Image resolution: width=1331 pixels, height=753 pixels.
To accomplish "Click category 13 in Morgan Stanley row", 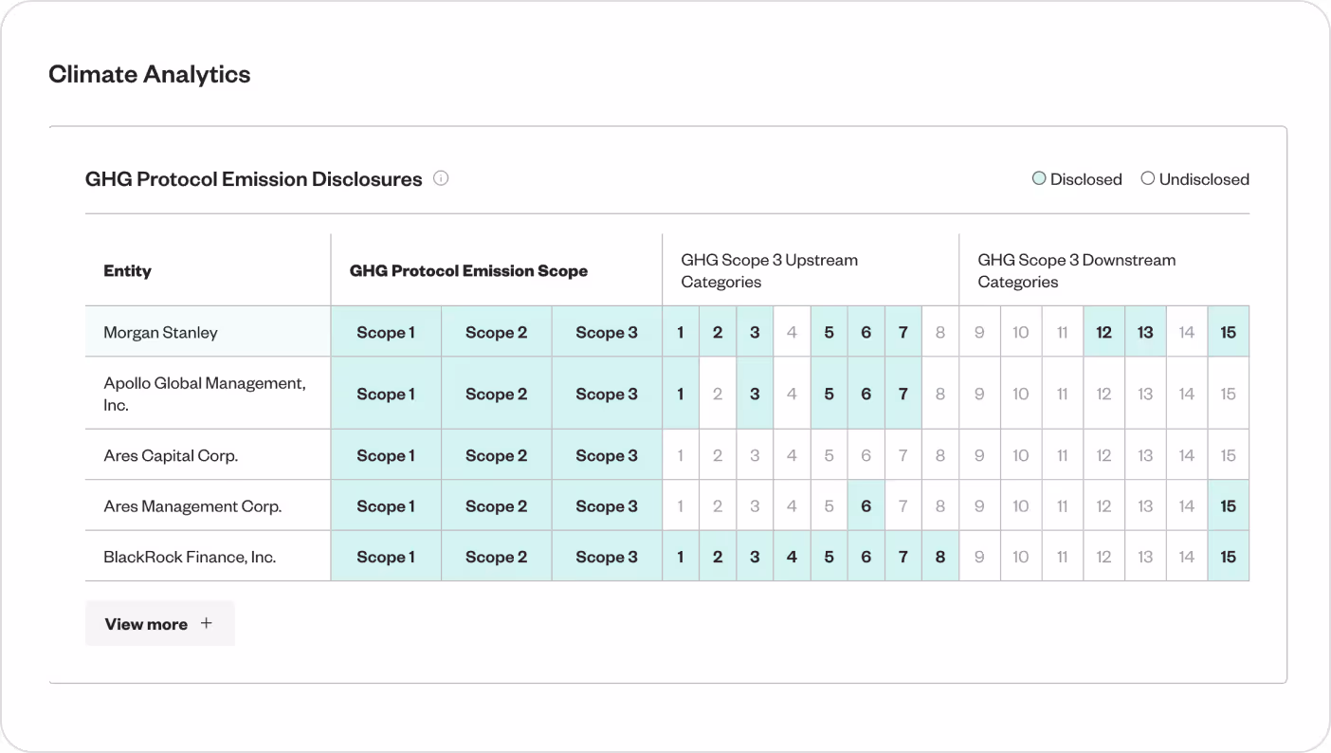I will [x=1145, y=332].
